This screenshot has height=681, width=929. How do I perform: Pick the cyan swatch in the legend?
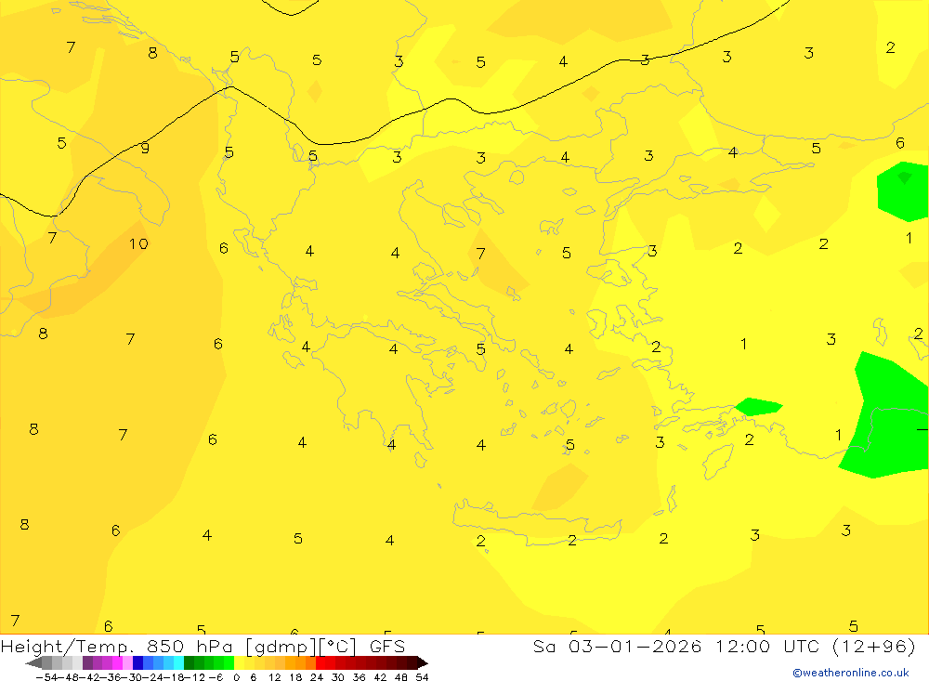point(179,662)
